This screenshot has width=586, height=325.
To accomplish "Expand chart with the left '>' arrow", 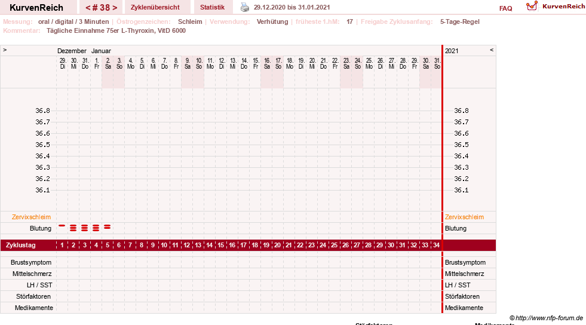I will (x=5, y=50).
